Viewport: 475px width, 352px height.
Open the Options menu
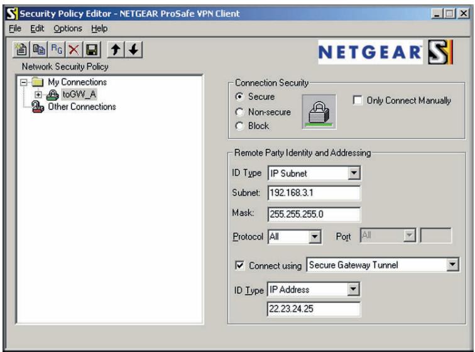click(68, 28)
